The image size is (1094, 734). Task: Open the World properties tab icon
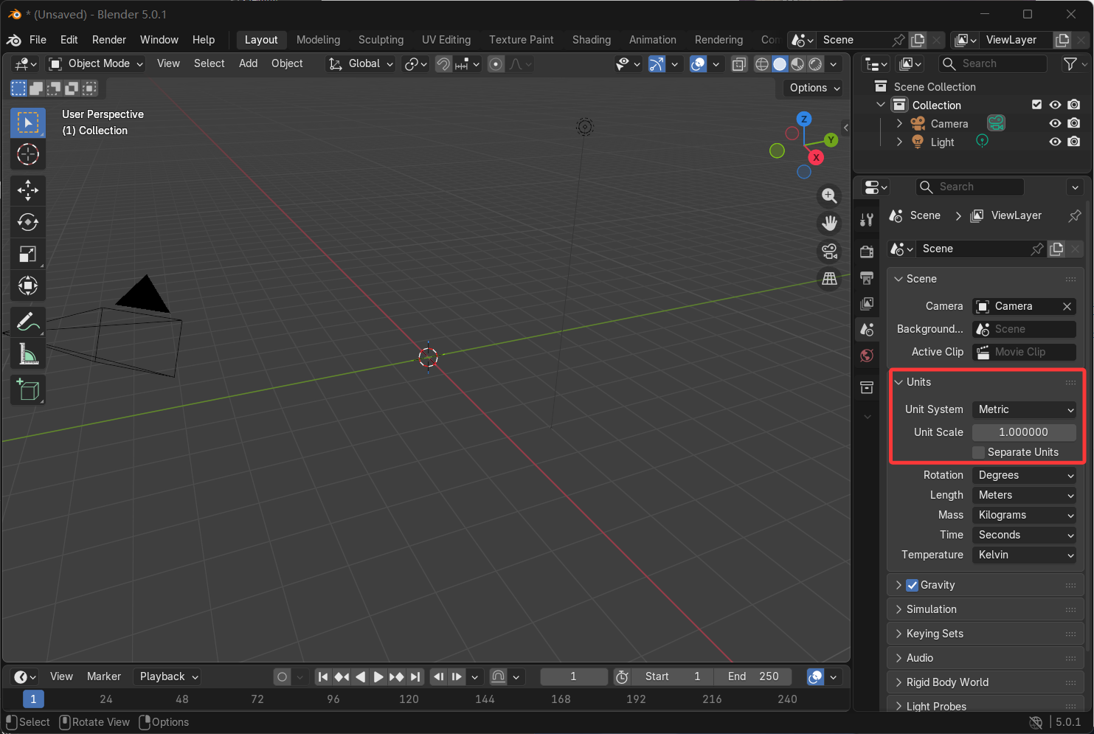tap(867, 356)
